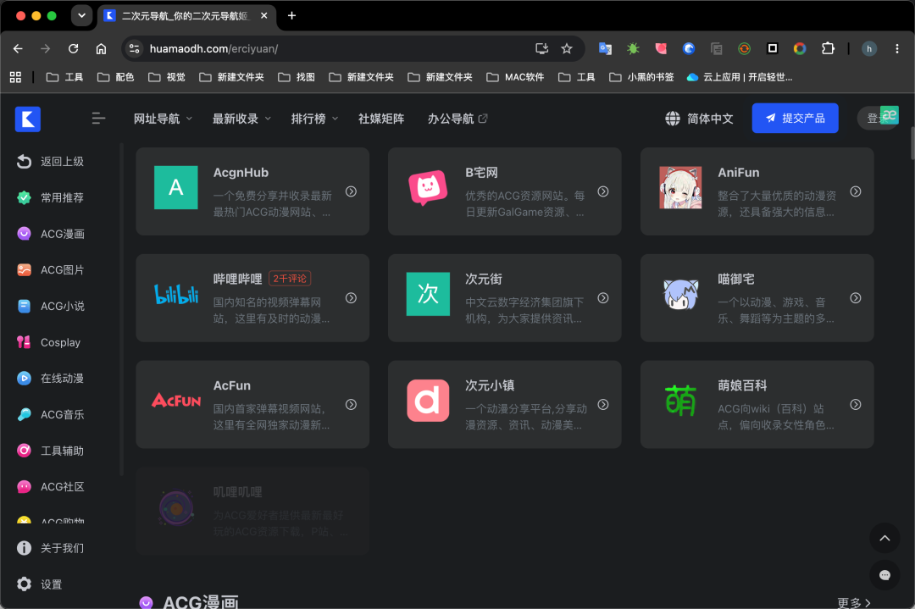Click the install app icon in address bar
This screenshot has width=915, height=609.
click(x=541, y=48)
